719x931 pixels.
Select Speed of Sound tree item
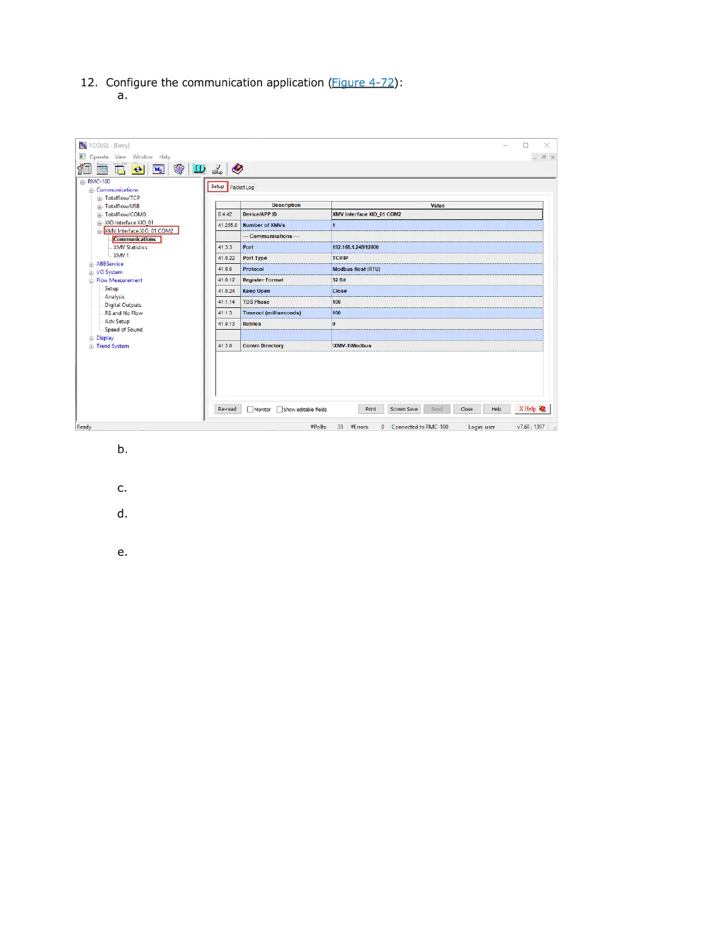pos(124,330)
